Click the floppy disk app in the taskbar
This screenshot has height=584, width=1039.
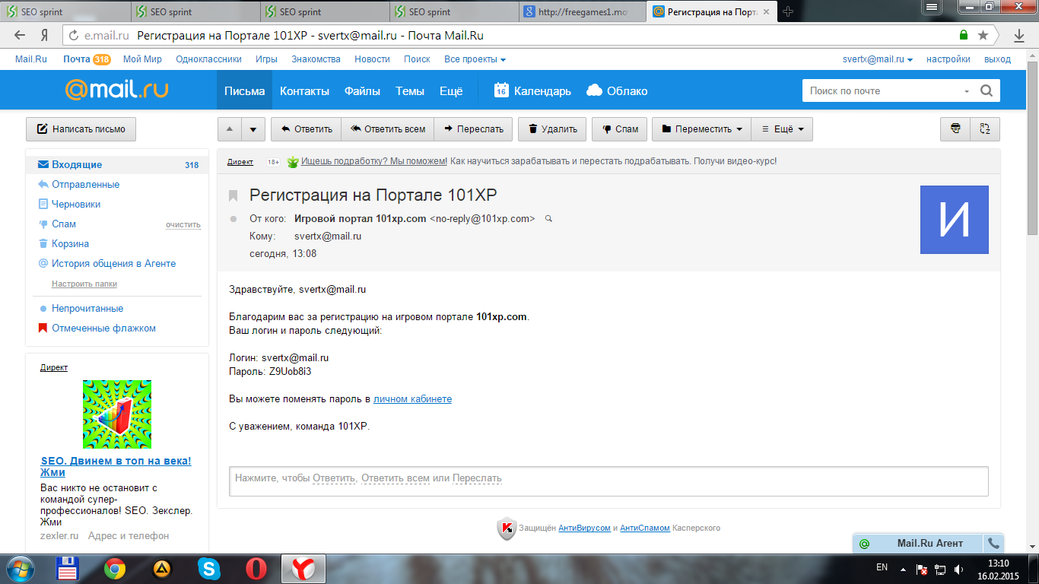[69, 569]
